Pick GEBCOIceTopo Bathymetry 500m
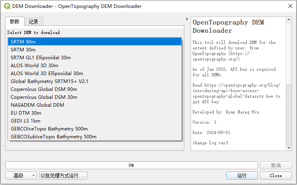Image resolution: width=297 pixels, height=185 pixels. [x=95, y=129]
